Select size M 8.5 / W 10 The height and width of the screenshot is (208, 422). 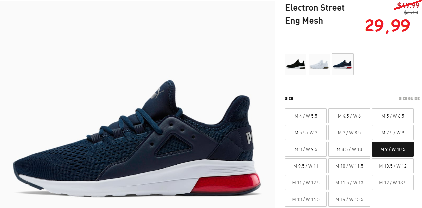click(349, 149)
